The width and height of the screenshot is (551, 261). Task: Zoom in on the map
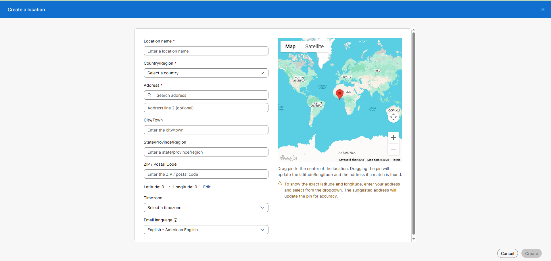[393, 138]
